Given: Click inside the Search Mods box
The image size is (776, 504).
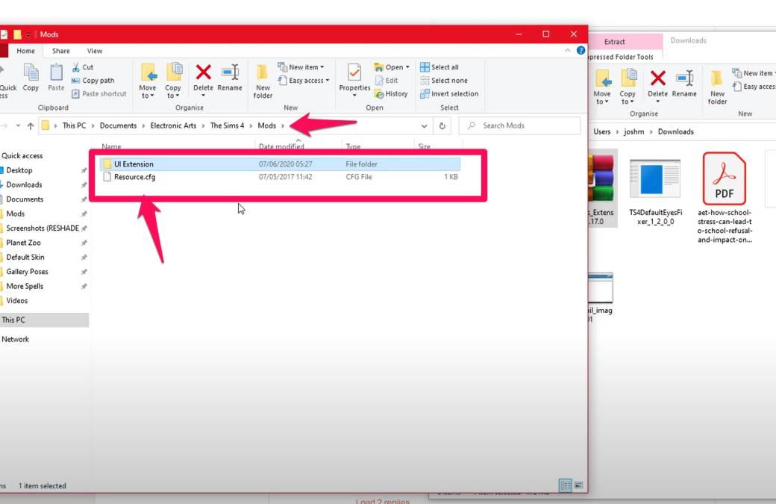Looking at the screenshot, I should click(x=515, y=125).
